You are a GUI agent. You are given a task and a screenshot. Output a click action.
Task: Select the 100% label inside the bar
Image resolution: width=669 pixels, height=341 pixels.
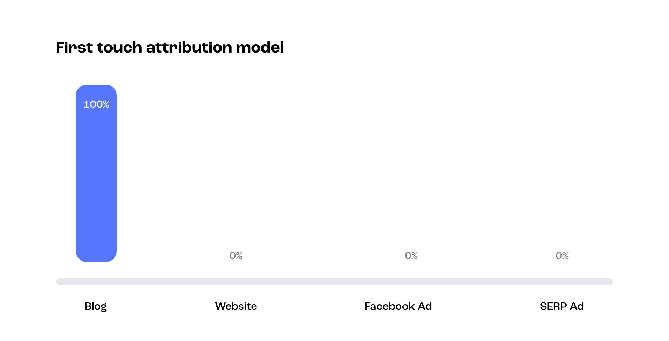click(x=97, y=104)
